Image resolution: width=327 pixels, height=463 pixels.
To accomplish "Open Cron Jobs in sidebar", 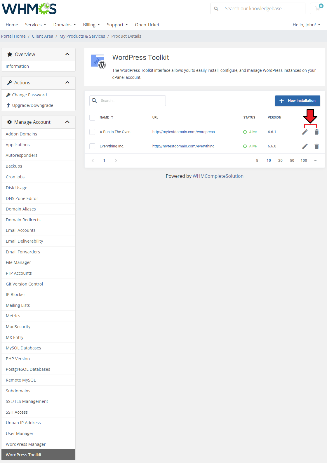I will [39, 177].
